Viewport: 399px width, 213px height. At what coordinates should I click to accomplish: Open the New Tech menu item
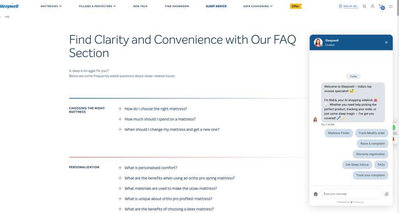(140, 6)
